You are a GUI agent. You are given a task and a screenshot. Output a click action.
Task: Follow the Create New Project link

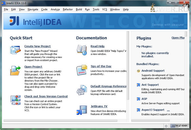coord(38,46)
